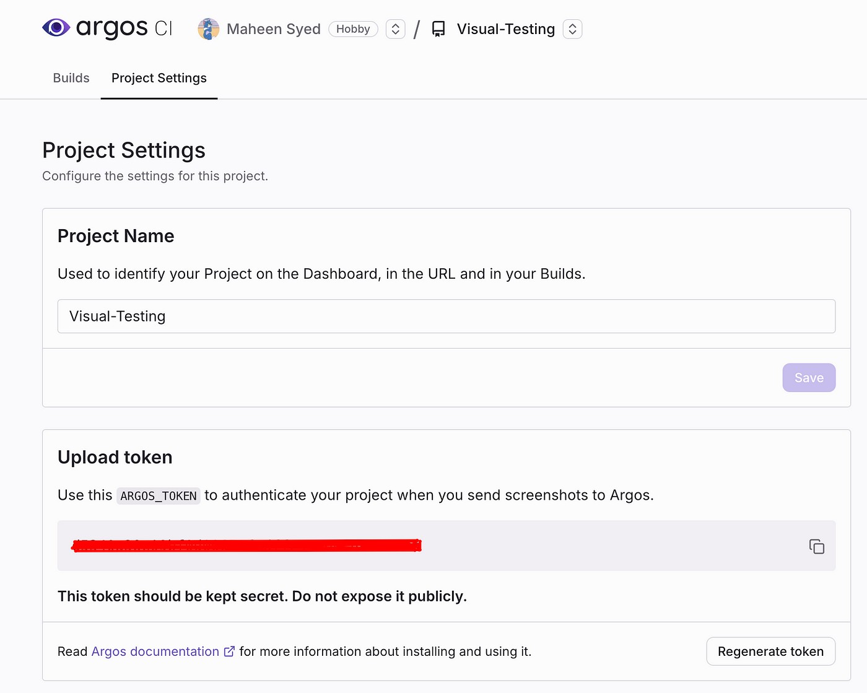The height and width of the screenshot is (693, 867).
Task: Click the 'argos' wordmark in the header
Action: pos(111,28)
